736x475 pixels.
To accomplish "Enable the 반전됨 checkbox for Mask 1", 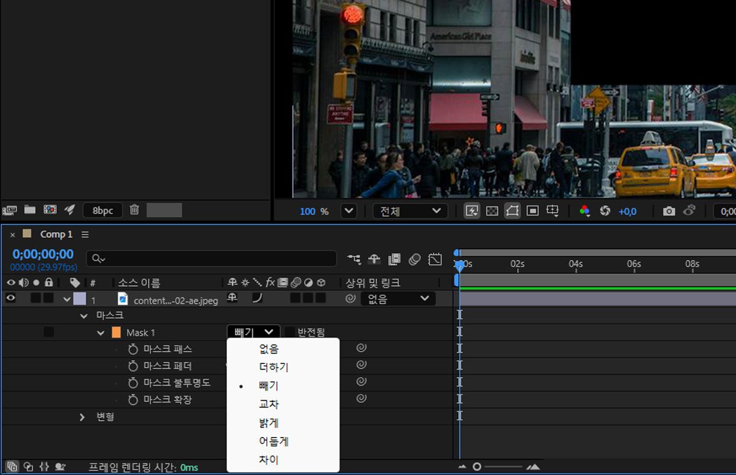I will [290, 332].
